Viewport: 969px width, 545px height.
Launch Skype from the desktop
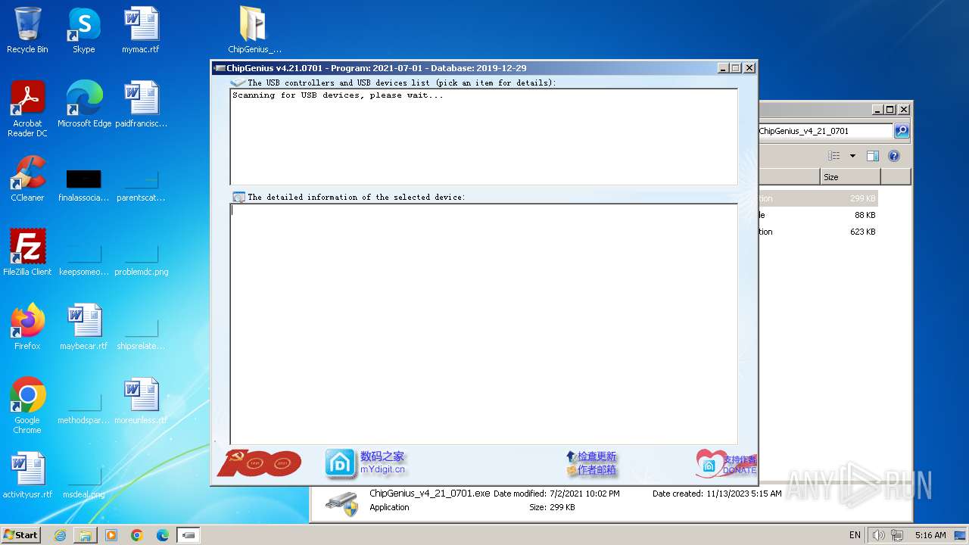(x=83, y=30)
